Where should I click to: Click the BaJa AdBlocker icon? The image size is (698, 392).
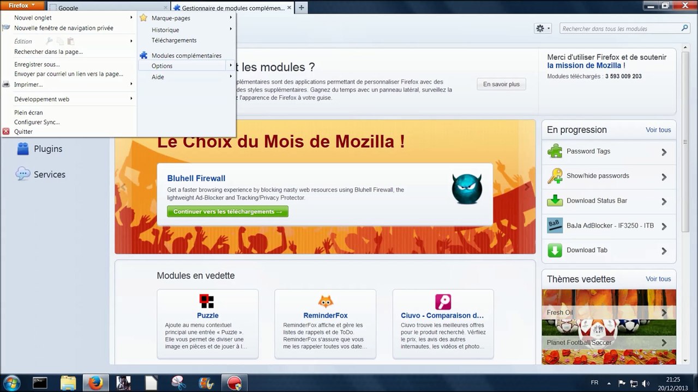coord(555,225)
